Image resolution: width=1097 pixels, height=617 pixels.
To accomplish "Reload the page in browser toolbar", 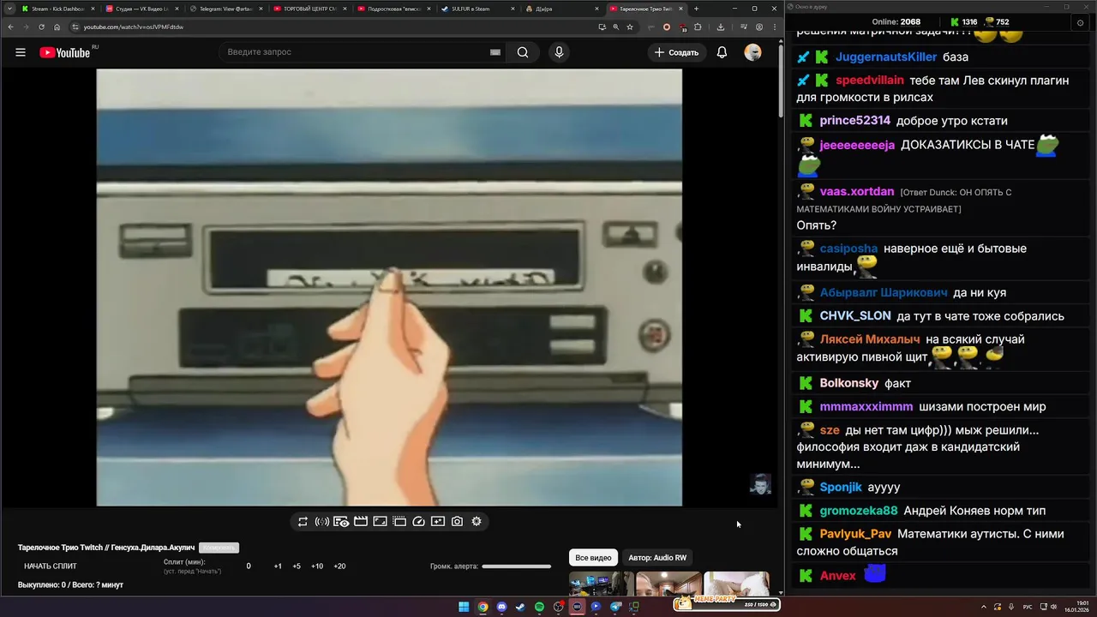I will pos(41,27).
